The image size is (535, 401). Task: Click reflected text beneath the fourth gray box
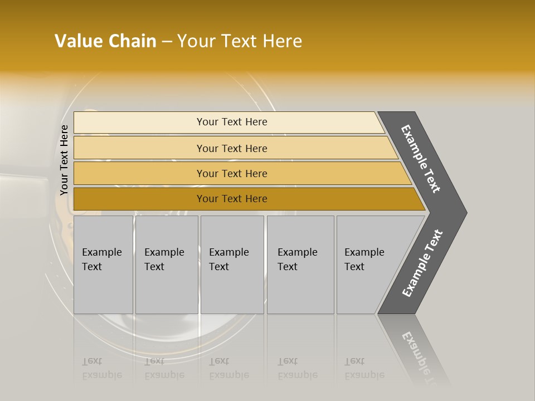[x=298, y=368]
